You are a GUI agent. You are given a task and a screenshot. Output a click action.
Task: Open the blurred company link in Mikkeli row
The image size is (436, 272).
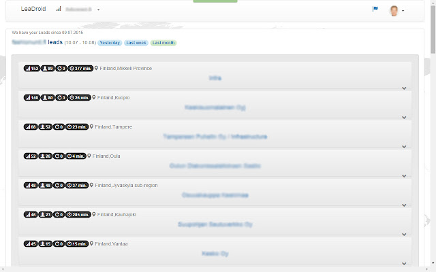click(x=215, y=78)
